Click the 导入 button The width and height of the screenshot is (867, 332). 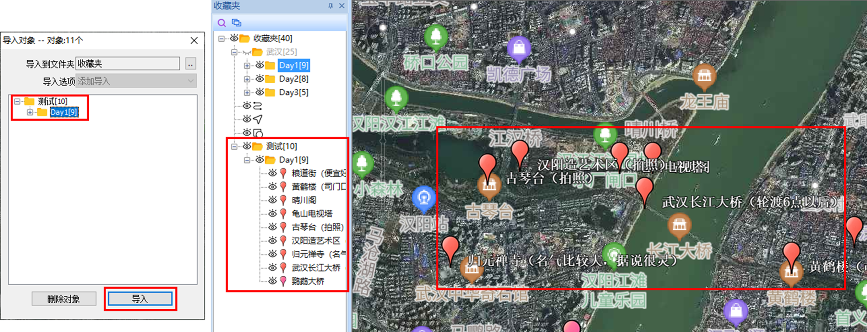tap(140, 299)
